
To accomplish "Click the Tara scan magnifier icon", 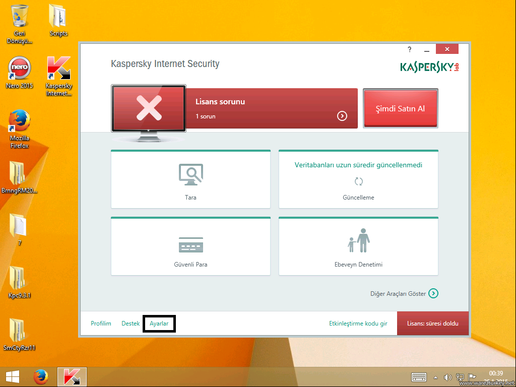I will [190, 174].
